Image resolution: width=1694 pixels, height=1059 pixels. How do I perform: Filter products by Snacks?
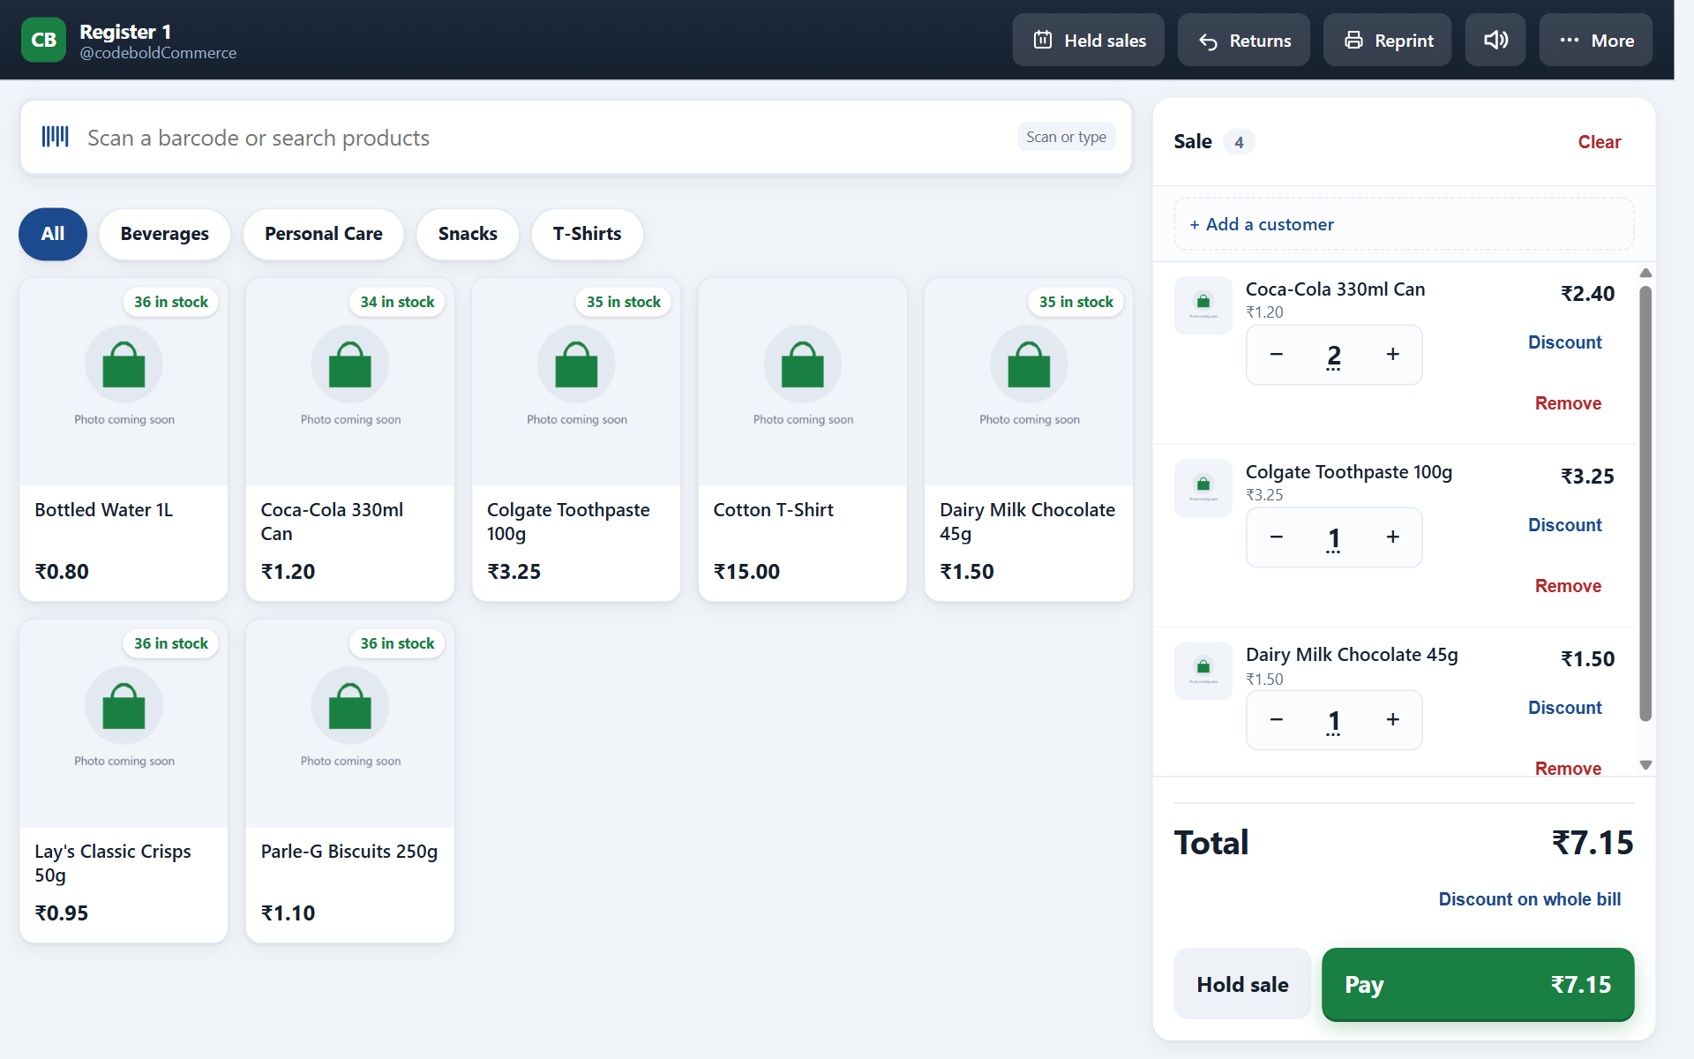click(468, 234)
